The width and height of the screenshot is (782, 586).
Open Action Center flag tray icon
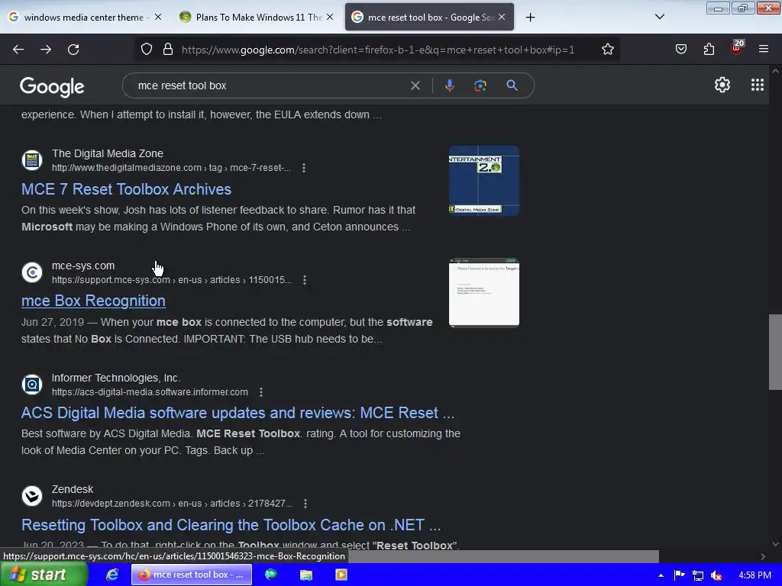point(679,575)
